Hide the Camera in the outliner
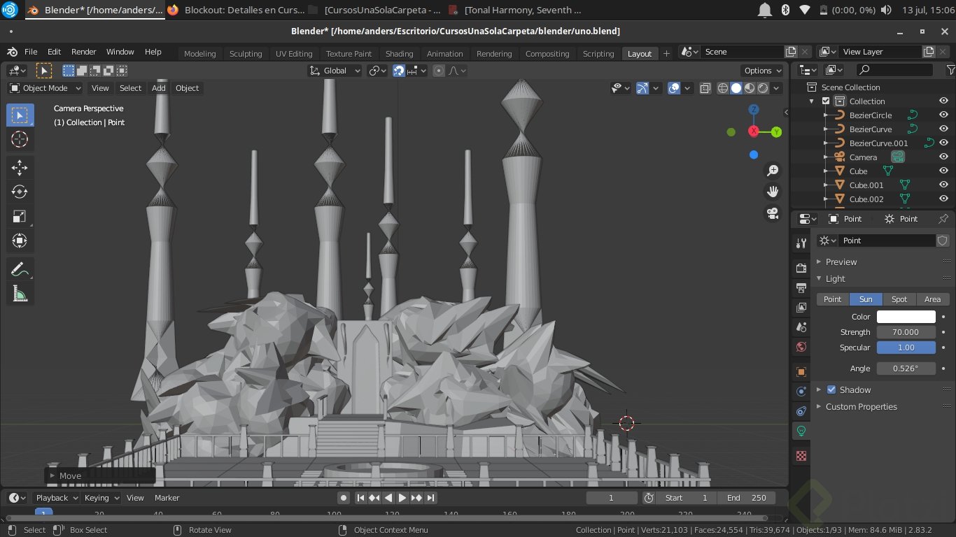Image resolution: width=956 pixels, height=537 pixels. pyautogui.click(x=943, y=157)
